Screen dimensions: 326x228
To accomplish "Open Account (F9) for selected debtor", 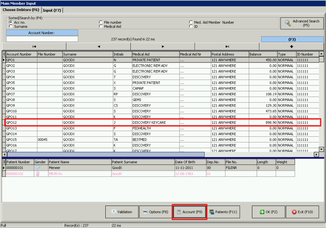I will coord(189,212).
